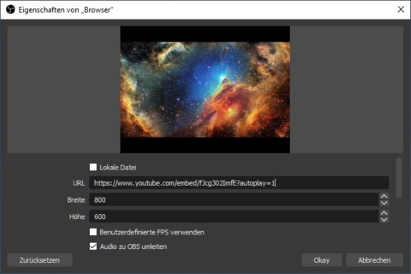Click the nebula browser preview image
The width and height of the screenshot is (411, 274).
[205, 90]
